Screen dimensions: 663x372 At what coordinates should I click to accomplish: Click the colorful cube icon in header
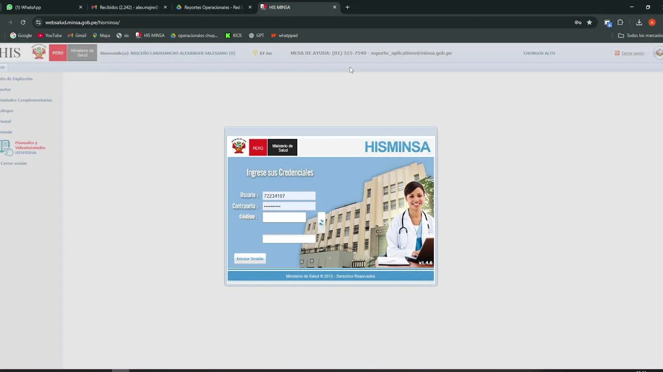[659, 53]
